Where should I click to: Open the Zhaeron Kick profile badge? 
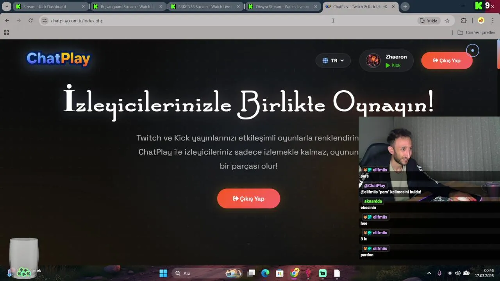tap(386, 60)
